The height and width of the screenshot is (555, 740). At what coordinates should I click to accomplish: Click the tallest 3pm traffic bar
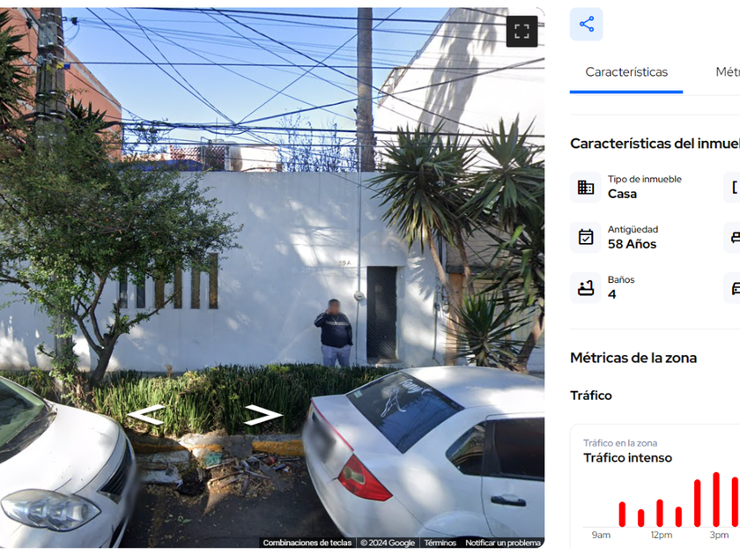coord(716,499)
